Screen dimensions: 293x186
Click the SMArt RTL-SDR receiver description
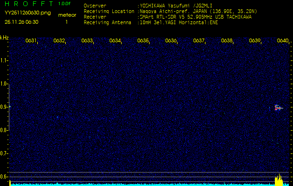click(x=196, y=16)
